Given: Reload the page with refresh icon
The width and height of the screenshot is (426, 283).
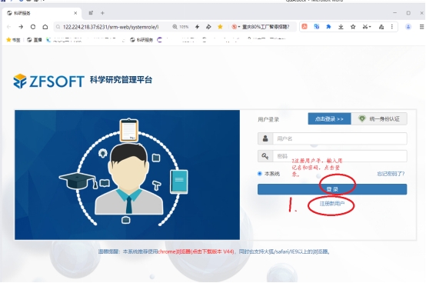Looking at the screenshot, I should click(33, 27).
